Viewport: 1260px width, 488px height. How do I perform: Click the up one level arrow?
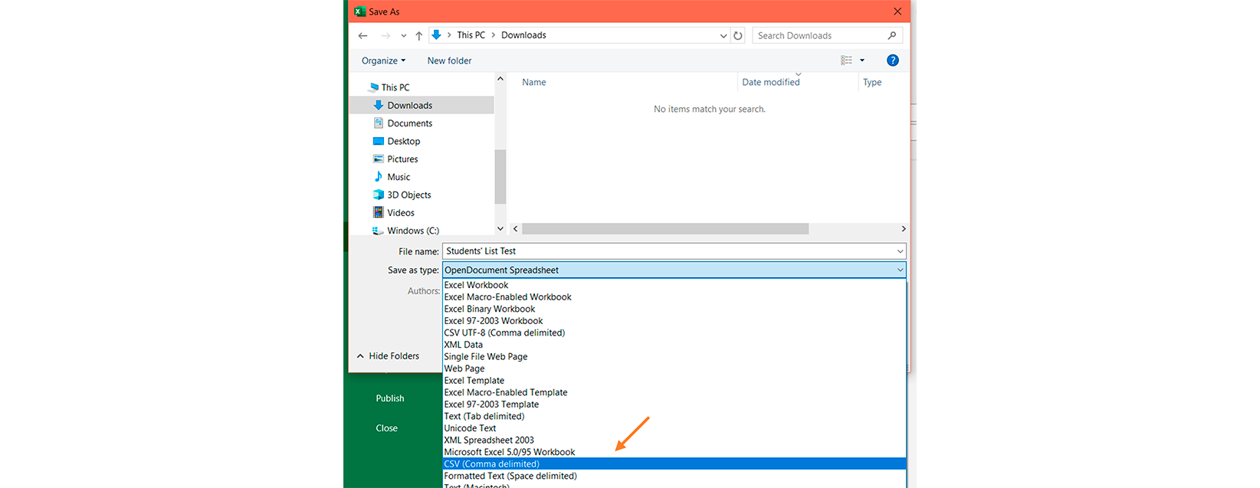[419, 36]
